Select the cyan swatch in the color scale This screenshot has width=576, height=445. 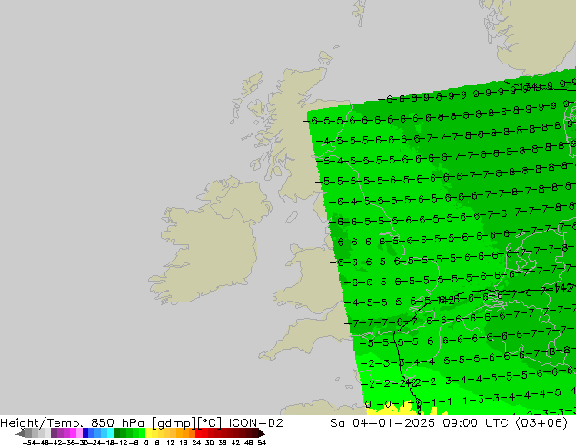point(110,432)
